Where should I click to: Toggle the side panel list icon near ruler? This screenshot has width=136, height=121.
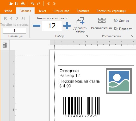[5, 45]
